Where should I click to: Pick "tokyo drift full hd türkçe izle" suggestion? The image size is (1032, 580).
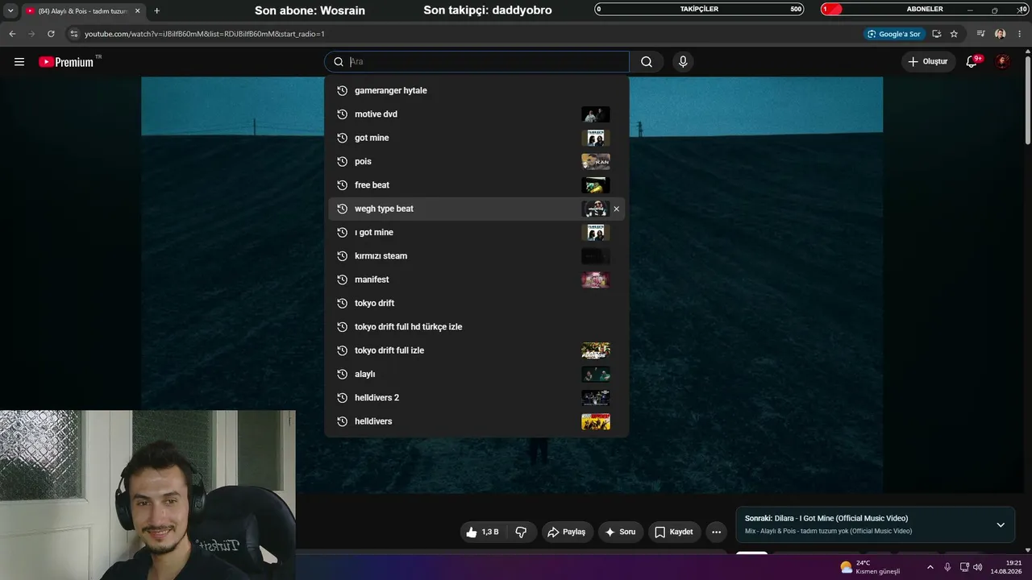(x=476, y=327)
